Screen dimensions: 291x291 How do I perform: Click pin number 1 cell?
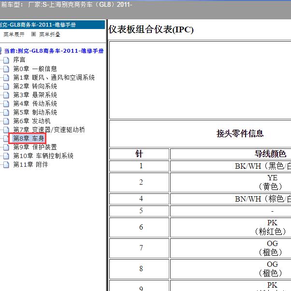(x=139, y=166)
